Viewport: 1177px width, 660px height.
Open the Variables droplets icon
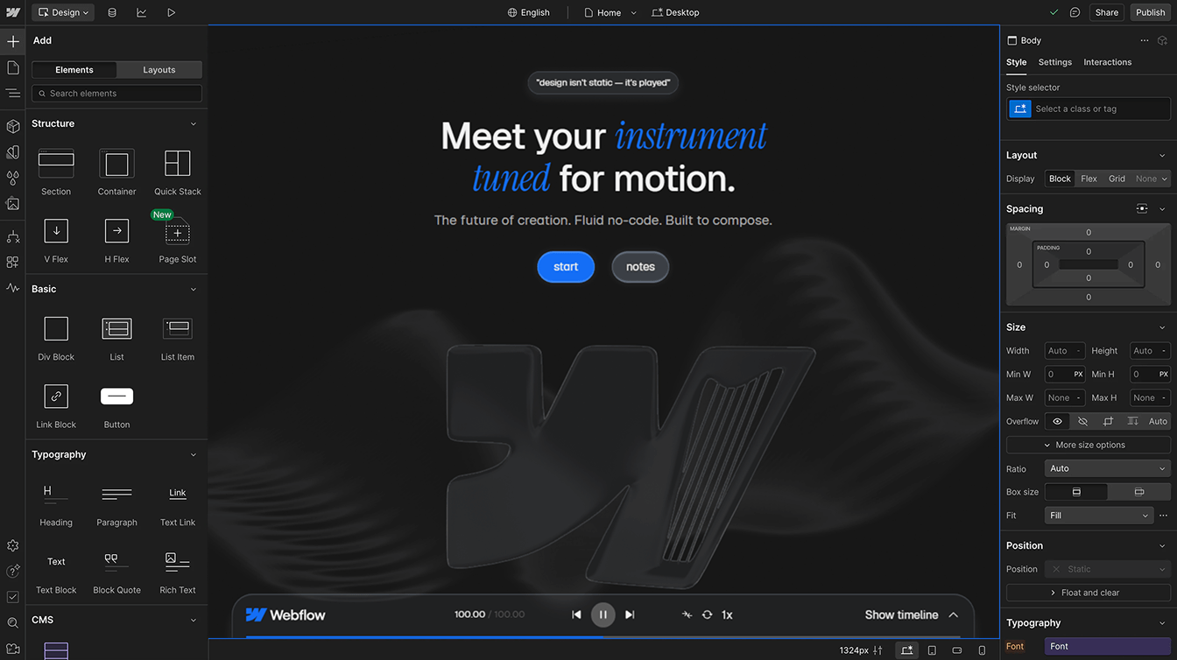(x=12, y=178)
